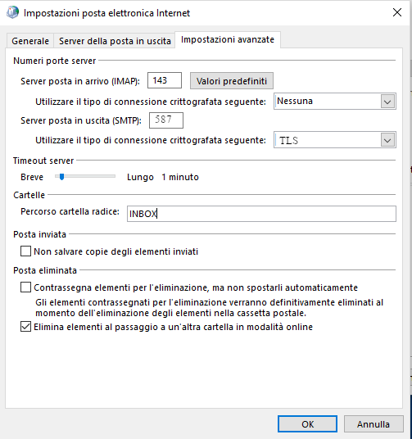The image size is (412, 439).
Task: Open the Nessuna encryption combo box
Action: point(335,101)
